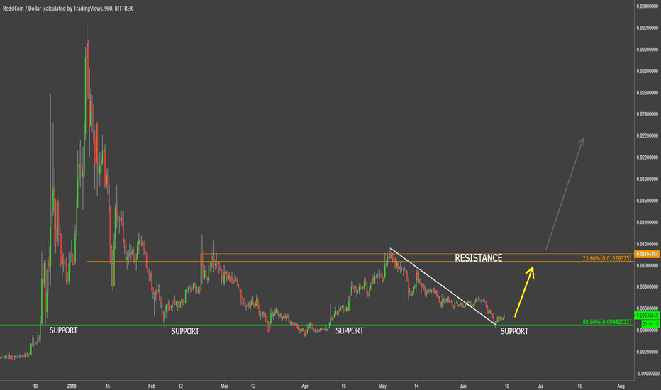Click the 0.02400000 price axis label
Screen dimensions: 661x390
coord(647,114)
